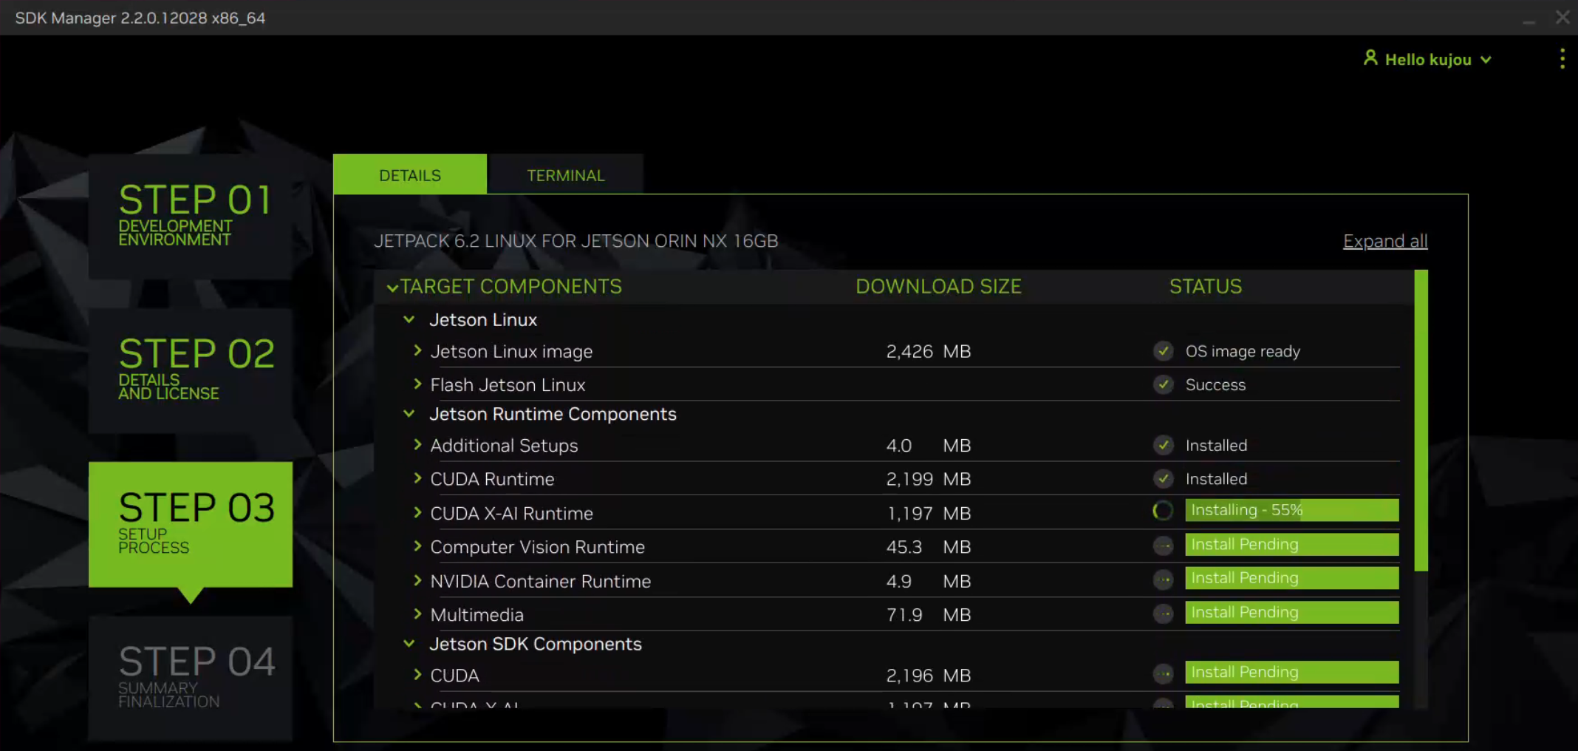Click the Expand all link
This screenshot has height=751, width=1578.
(x=1385, y=241)
